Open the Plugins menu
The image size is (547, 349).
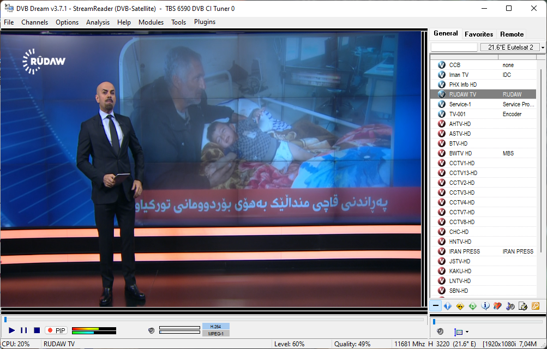(x=205, y=22)
